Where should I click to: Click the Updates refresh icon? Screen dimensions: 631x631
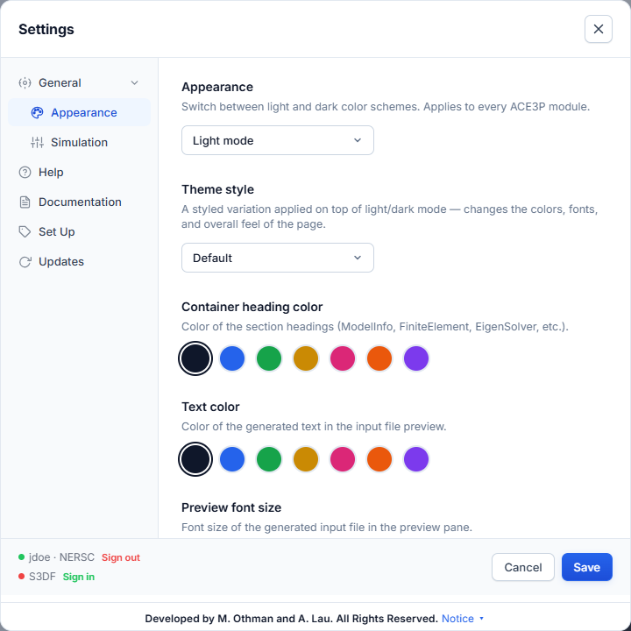[x=25, y=262]
